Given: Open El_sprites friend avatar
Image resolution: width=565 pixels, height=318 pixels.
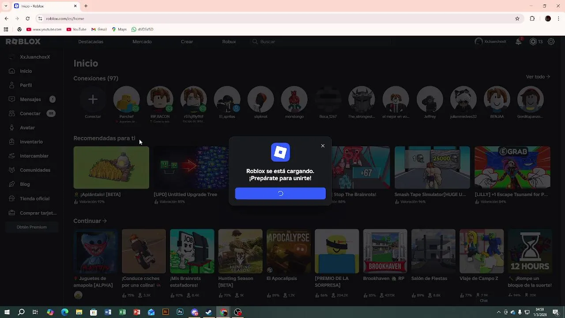Looking at the screenshot, I should click(x=227, y=99).
